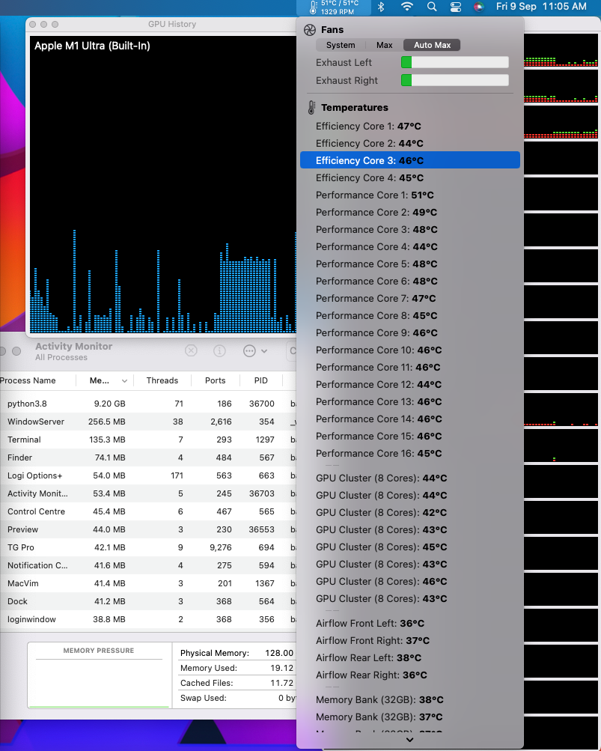Pick Performance Core 8 in the temperature list
Screen dimensions: 601x751
click(x=410, y=316)
